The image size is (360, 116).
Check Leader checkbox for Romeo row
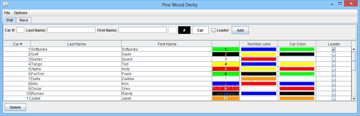pos(334,94)
